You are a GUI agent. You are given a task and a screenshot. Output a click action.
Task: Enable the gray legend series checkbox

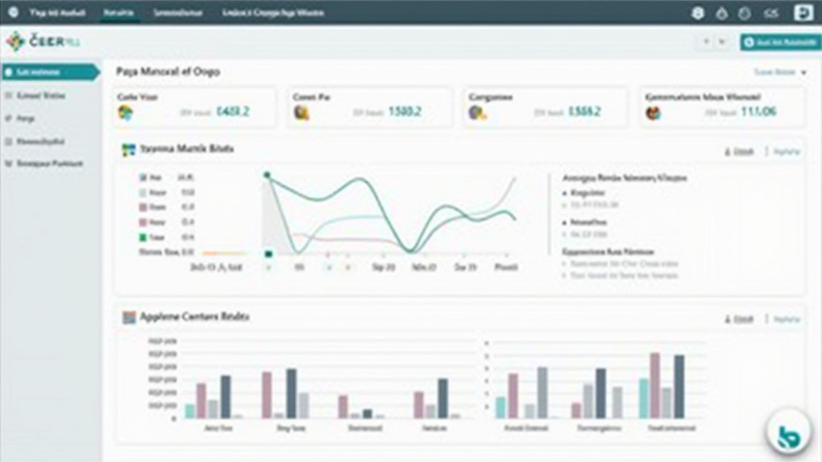141,192
